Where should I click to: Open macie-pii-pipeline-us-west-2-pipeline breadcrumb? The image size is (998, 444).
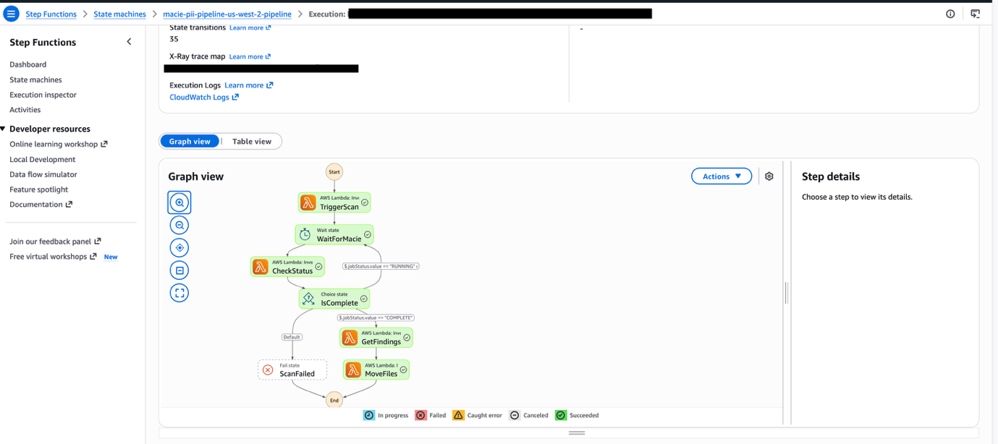tap(227, 14)
